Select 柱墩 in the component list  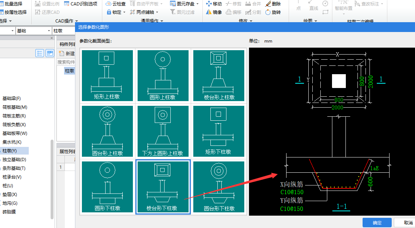click(x=70, y=71)
